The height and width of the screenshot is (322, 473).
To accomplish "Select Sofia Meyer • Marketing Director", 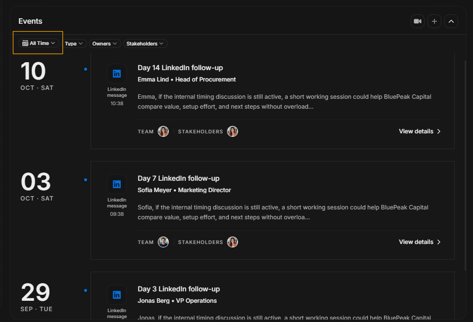I will coord(185,190).
